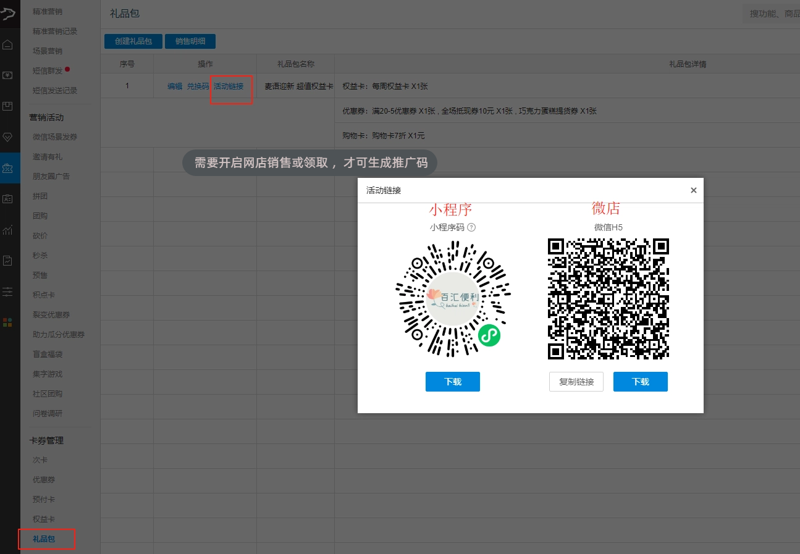Select 礼品包 under 卡券管理
The image size is (800, 554).
coord(44,539)
